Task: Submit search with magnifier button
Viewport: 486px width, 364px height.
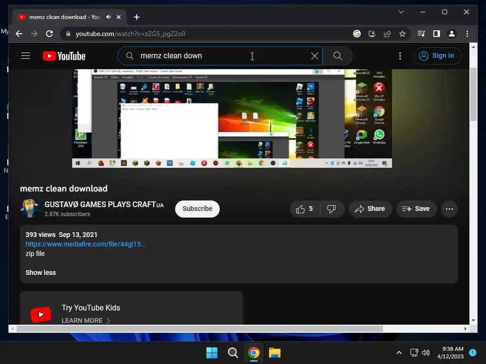Action: (x=337, y=56)
